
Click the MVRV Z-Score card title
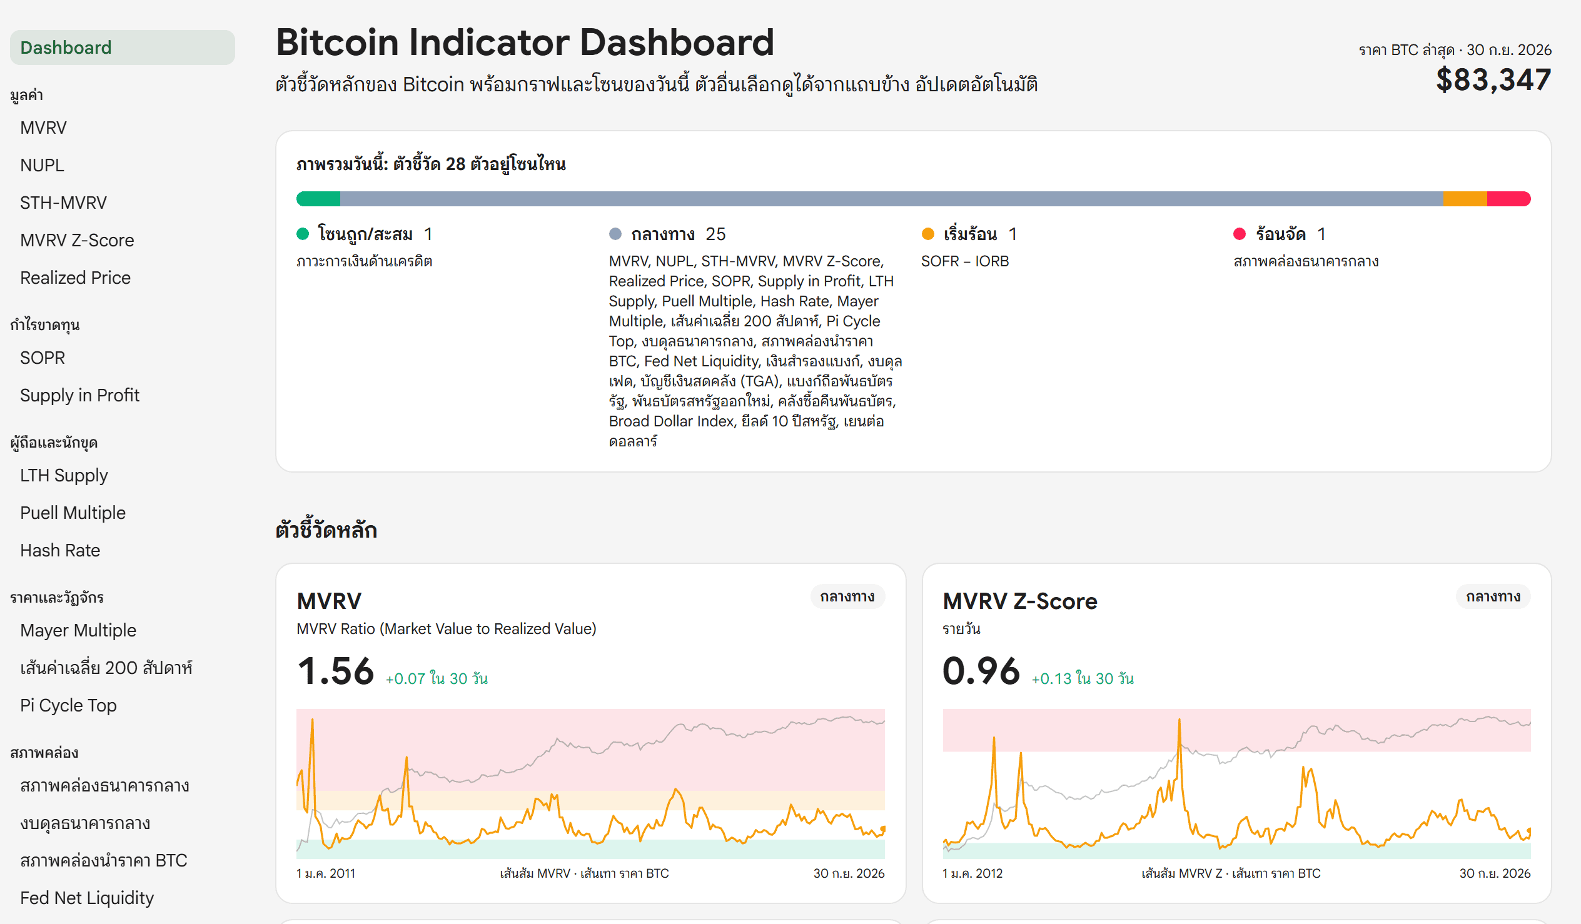pyautogui.click(x=1020, y=601)
